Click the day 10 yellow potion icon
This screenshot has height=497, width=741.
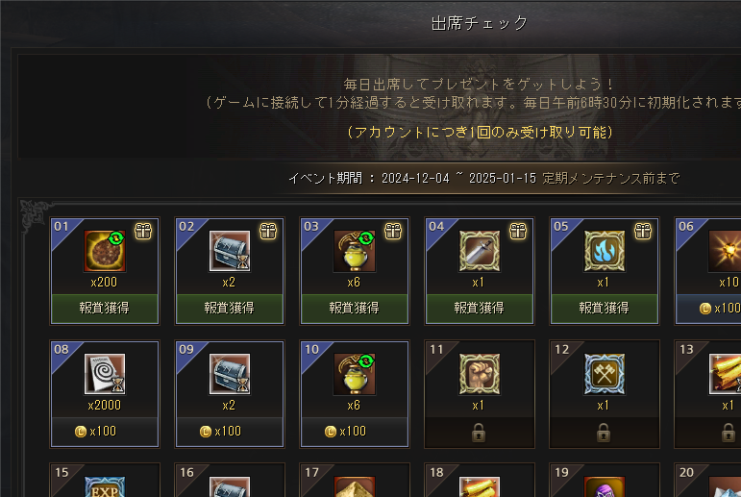[x=355, y=374]
